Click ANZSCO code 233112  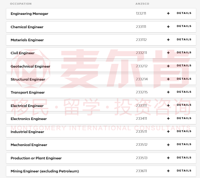point(141,40)
